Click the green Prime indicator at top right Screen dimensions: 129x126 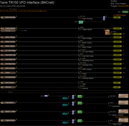point(125,12)
